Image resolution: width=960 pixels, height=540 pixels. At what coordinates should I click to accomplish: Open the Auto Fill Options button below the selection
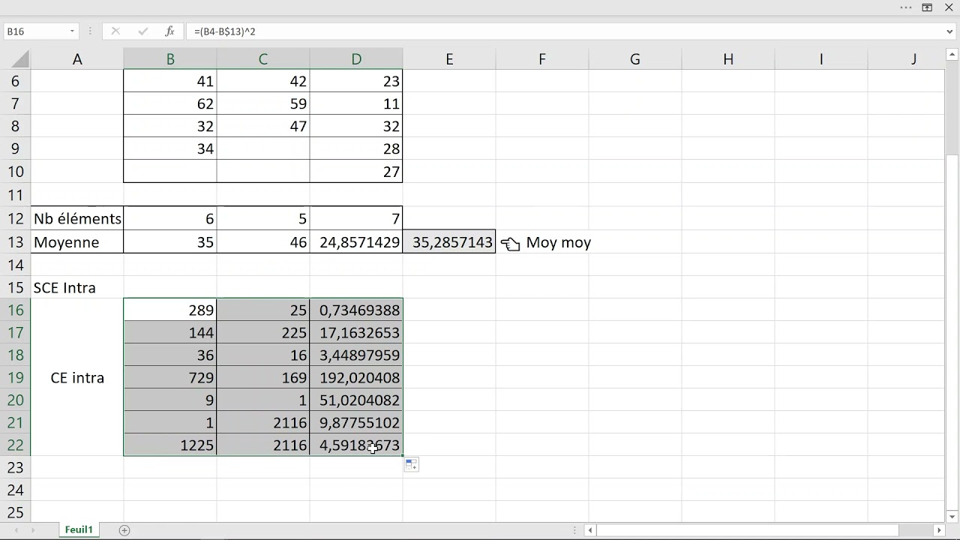pyautogui.click(x=411, y=465)
